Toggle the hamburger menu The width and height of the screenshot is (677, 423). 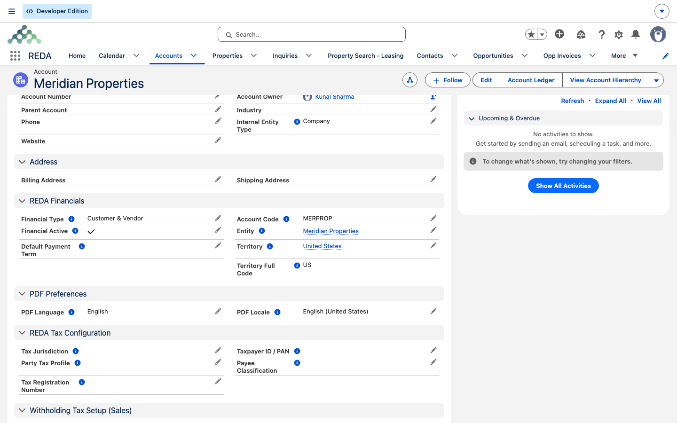tap(12, 11)
